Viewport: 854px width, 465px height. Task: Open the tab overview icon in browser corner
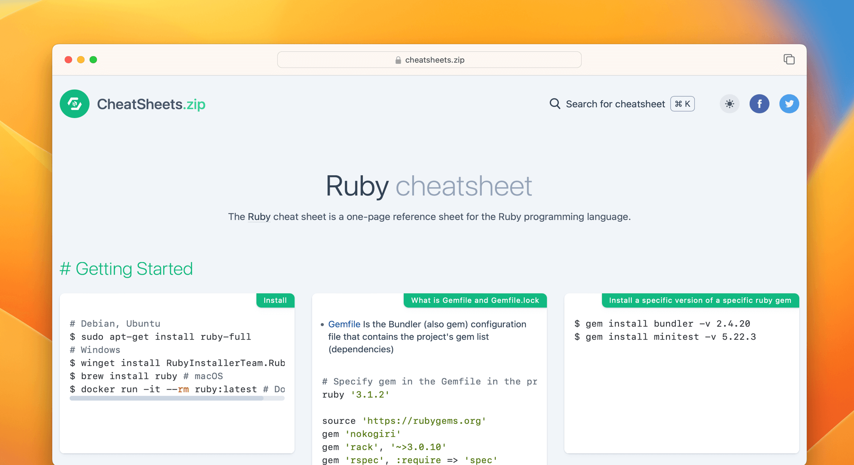tap(789, 59)
